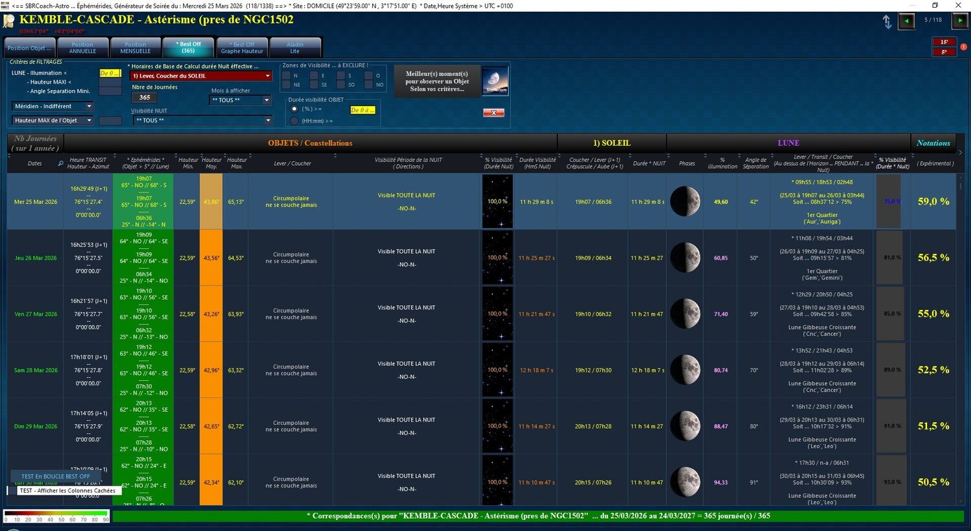The width and height of the screenshot is (971, 531).
Task: Click the starfield visibility image in Mer 25 Mar row
Action: pos(498,201)
